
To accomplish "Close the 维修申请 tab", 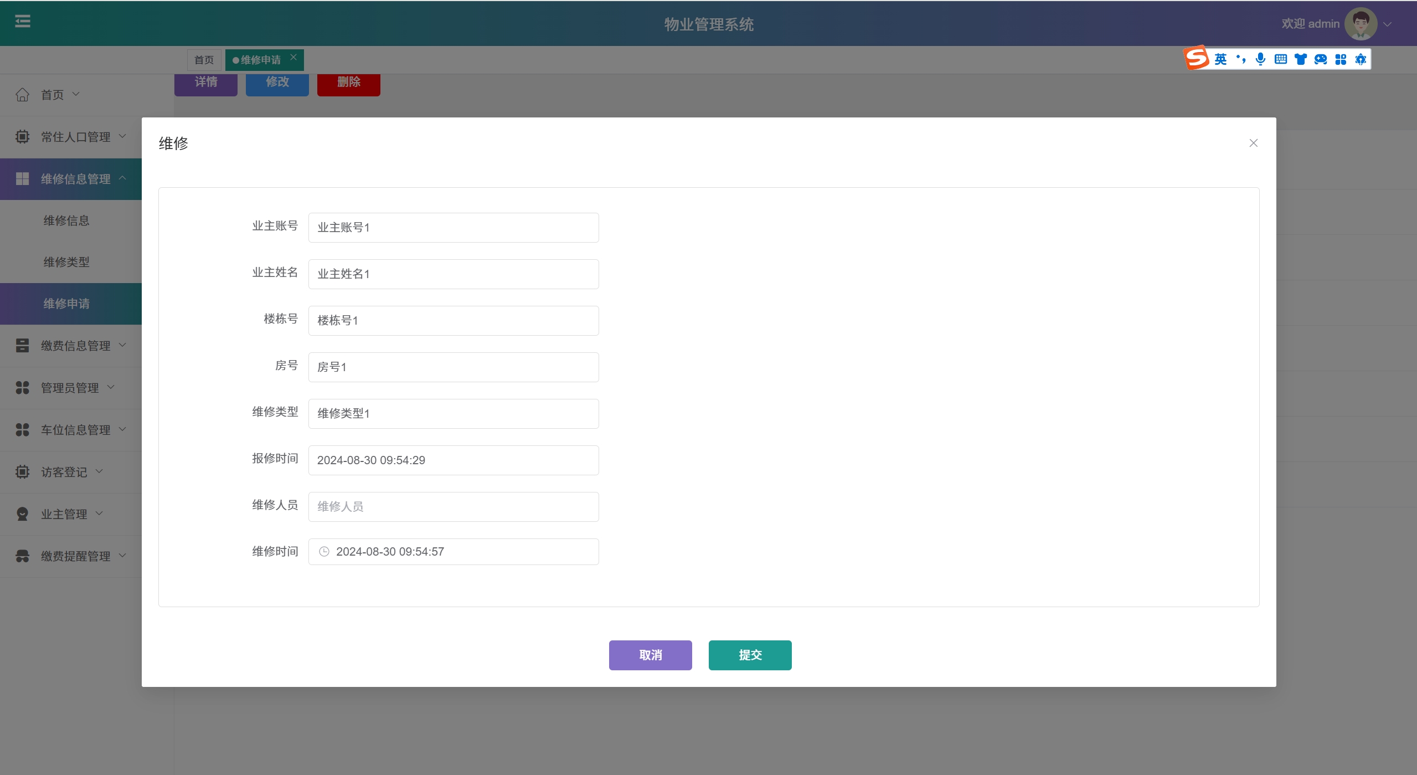I will [x=293, y=57].
